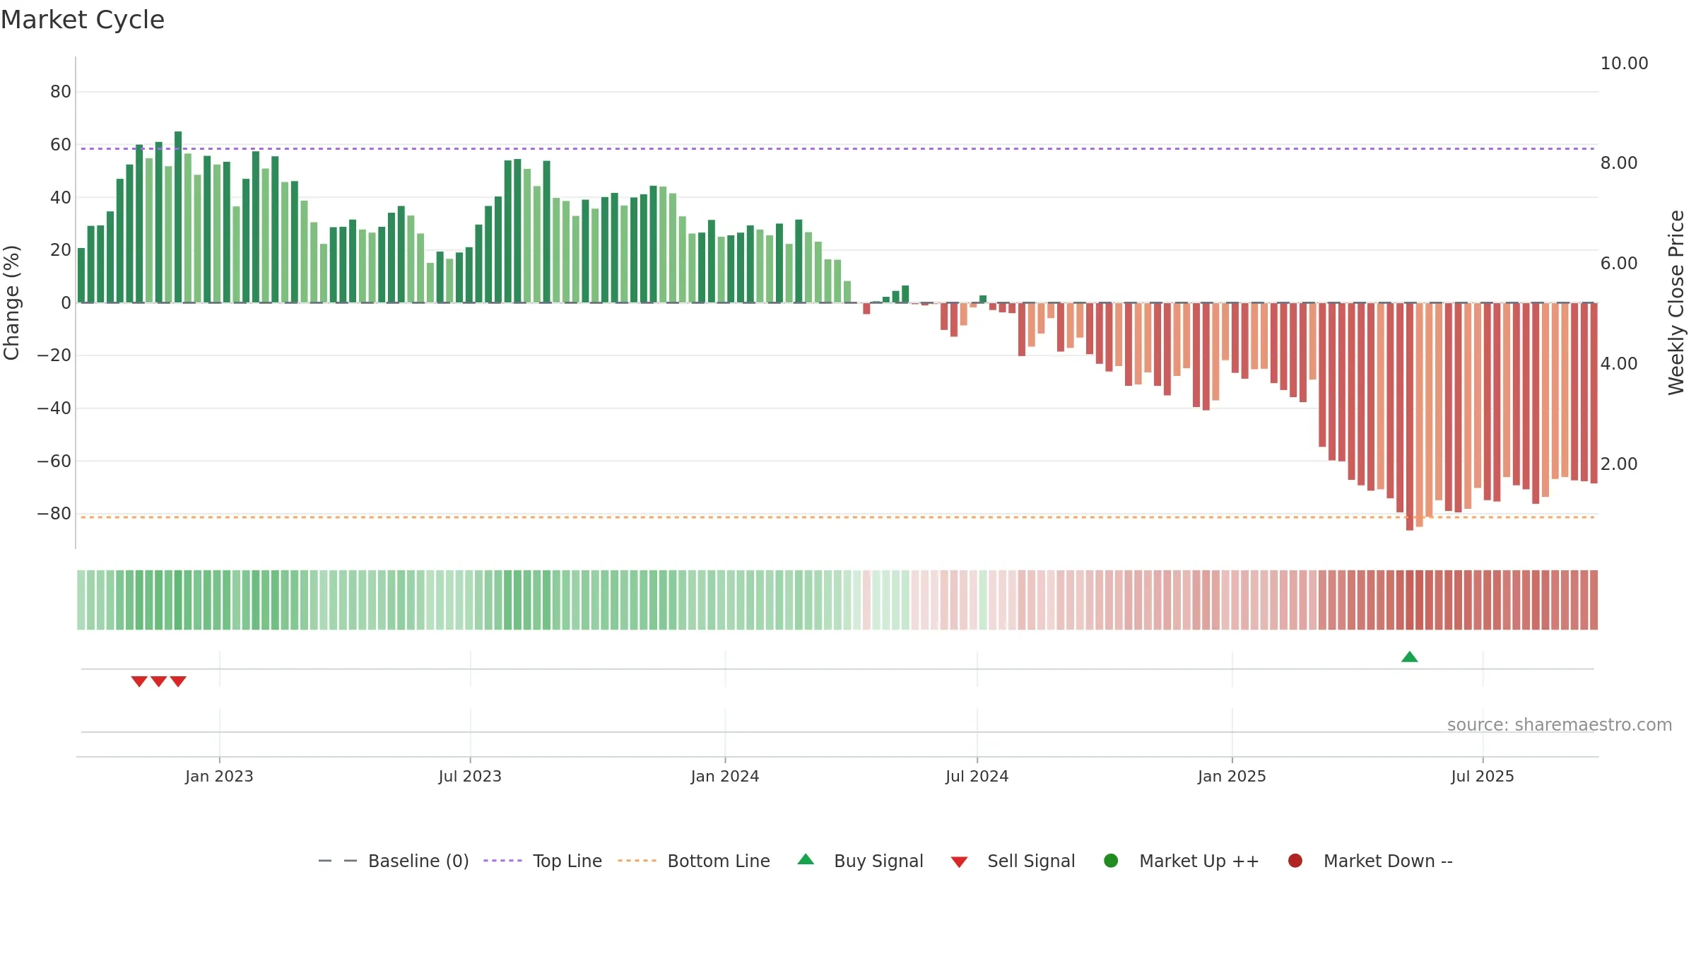Toggle the Market Up ++ legend label
Image resolution: width=1696 pixels, height=954 pixels.
pyautogui.click(x=1199, y=861)
